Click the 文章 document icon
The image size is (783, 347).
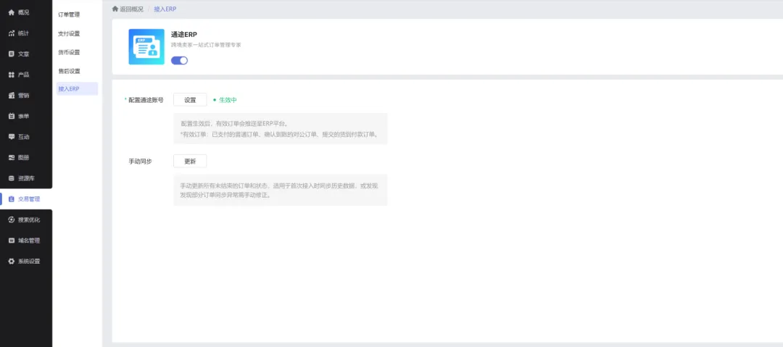point(12,54)
